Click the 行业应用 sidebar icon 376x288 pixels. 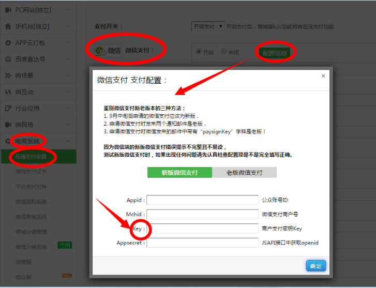[8, 109]
